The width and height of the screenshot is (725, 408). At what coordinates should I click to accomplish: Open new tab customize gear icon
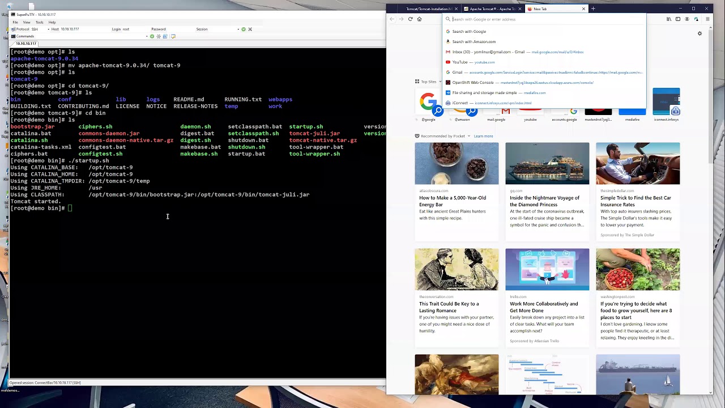(700, 33)
